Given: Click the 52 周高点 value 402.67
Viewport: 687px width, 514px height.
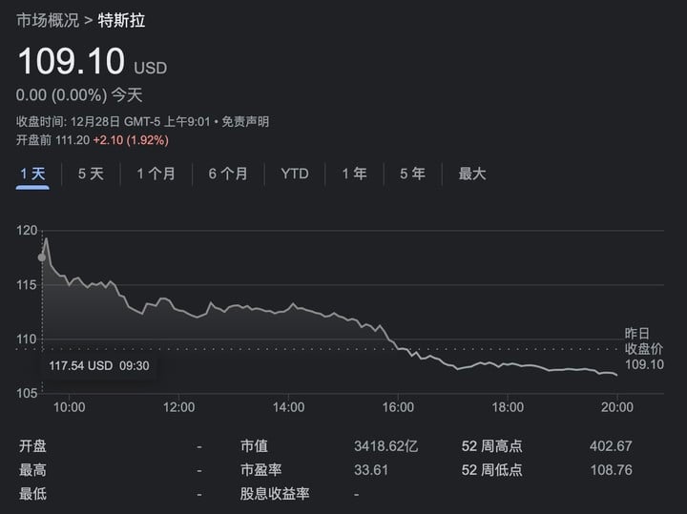Looking at the screenshot, I should coord(611,446).
